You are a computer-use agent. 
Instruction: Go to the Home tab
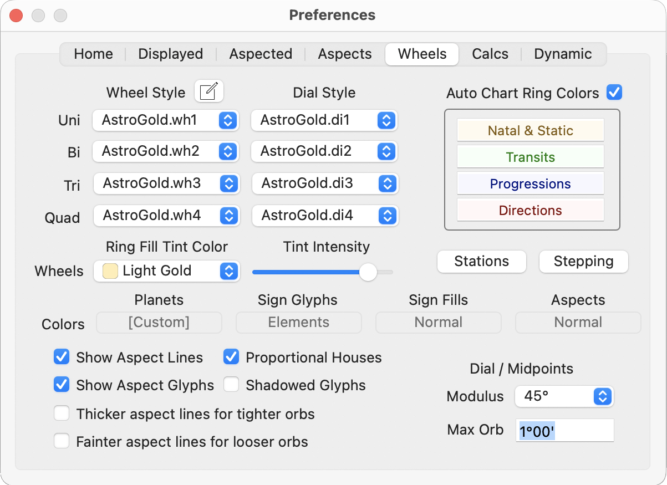click(x=93, y=54)
